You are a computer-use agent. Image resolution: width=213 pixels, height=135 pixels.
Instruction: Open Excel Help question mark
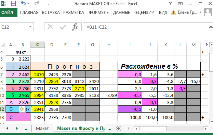[x=170, y=3]
